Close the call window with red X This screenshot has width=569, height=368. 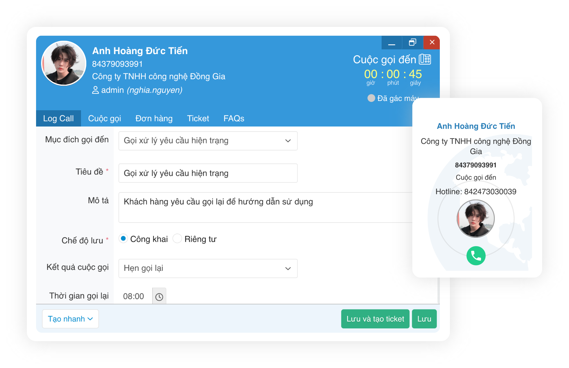(432, 43)
